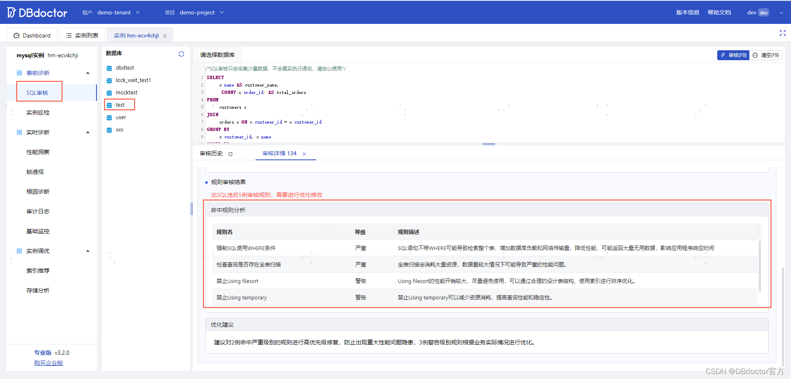Select the 实例 hm-ecv4chji tab
The height and width of the screenshot is (379, 791).
tap(136, 35)
